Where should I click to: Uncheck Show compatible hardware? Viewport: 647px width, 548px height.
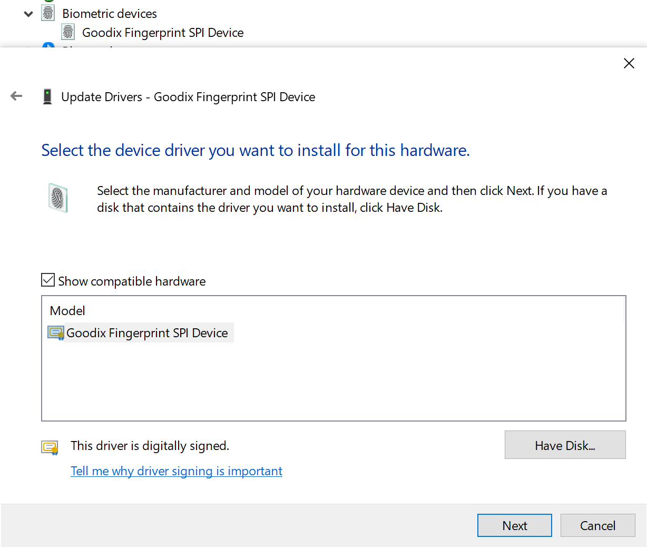click(47, 280)
